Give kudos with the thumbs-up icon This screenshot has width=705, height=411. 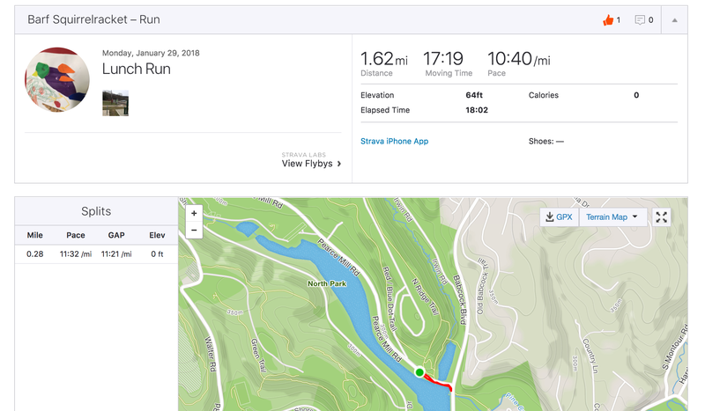click(x=608, y=19)
